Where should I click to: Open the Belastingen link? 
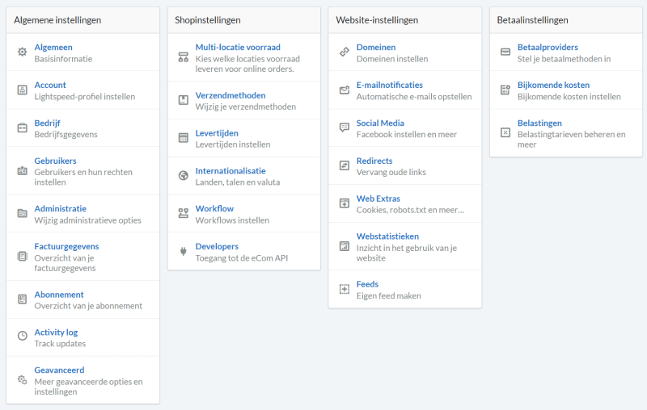point(539,123)
